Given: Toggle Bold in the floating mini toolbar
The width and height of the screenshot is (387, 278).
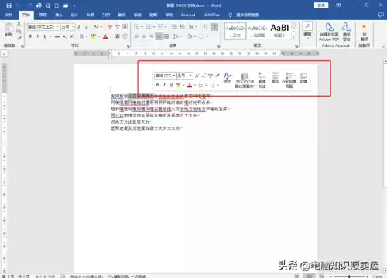Looking at the screenshot, I should (158, 85).
